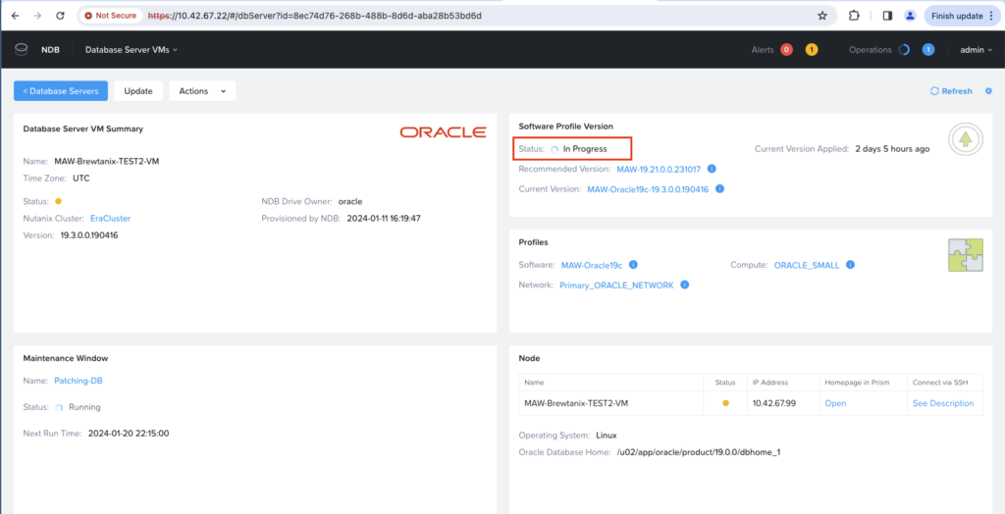Screen dimensions: 1005x514
Task: Go back to Database Servers
Action: 61,91
